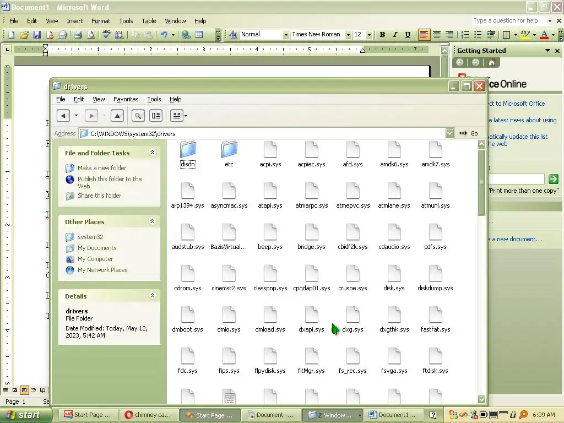Click the Search magnifier button in Explorer
Viewport: 564px width, 423px height.
pyautogui.click(x=138, y=116)
